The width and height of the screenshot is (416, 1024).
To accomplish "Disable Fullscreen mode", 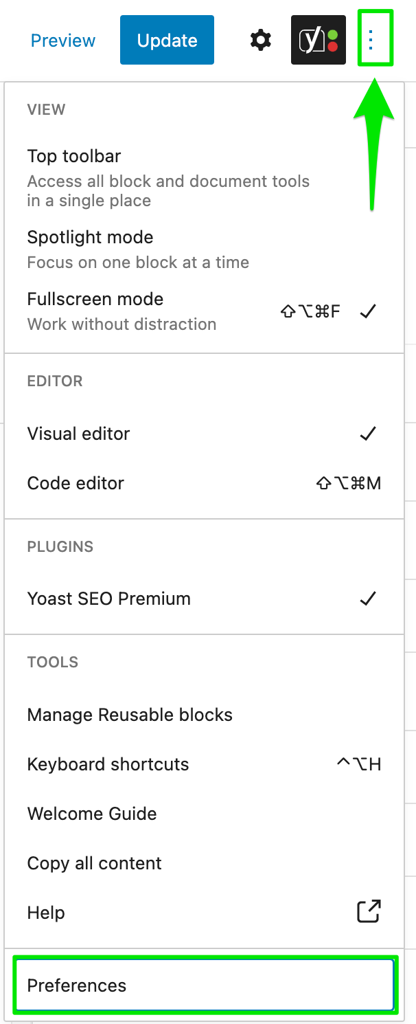I will tap(95, 299).
